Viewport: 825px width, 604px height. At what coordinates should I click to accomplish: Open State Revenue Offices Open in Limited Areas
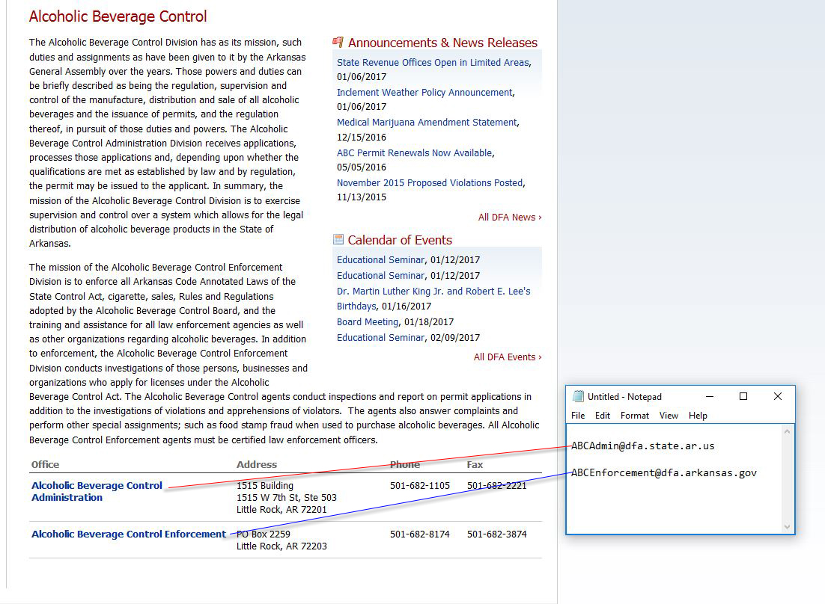(433, 63)
